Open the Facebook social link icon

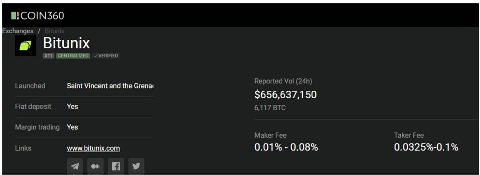tap(116, 166)
